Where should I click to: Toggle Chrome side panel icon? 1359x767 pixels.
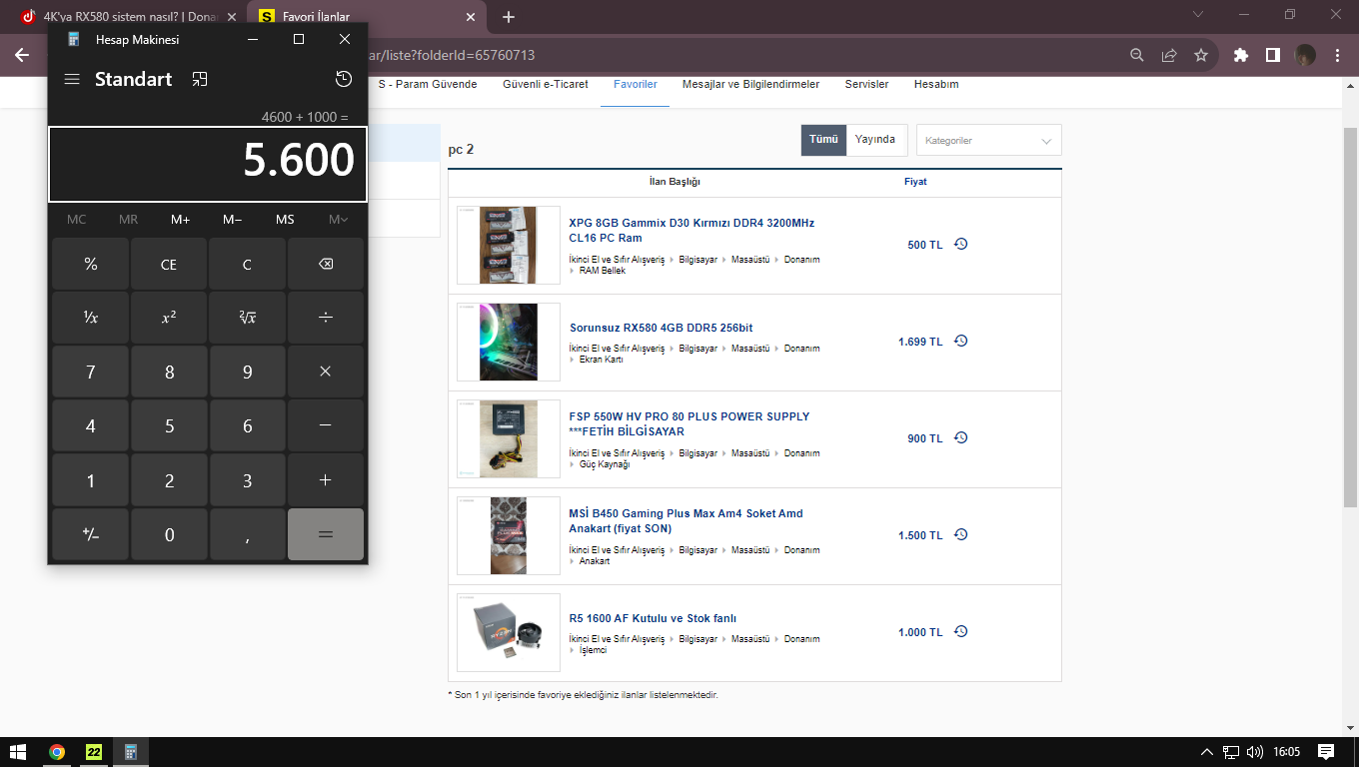(1273, 55)
